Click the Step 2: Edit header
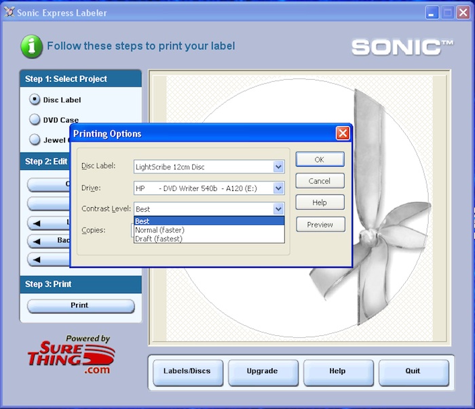 tap(45, 161)
